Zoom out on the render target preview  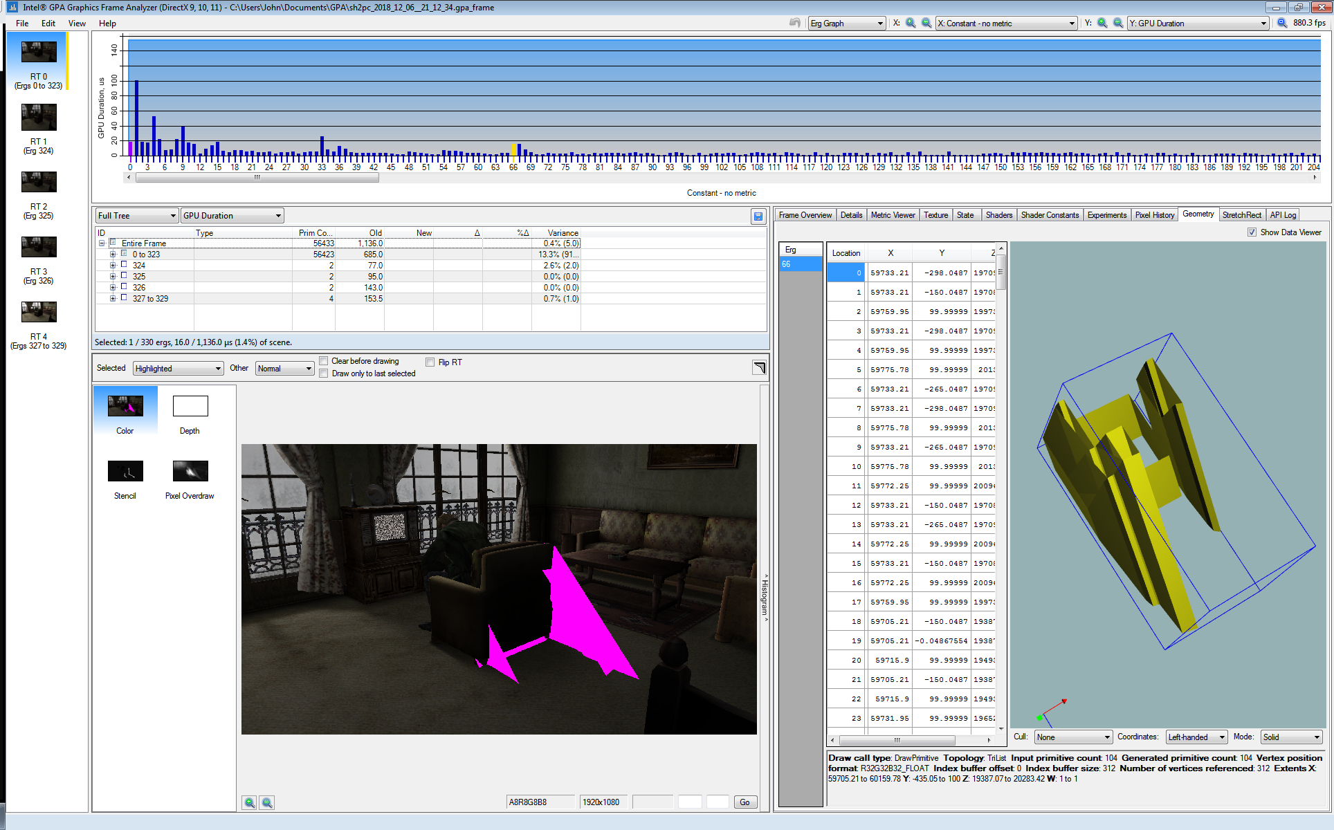tap(267, 802)
